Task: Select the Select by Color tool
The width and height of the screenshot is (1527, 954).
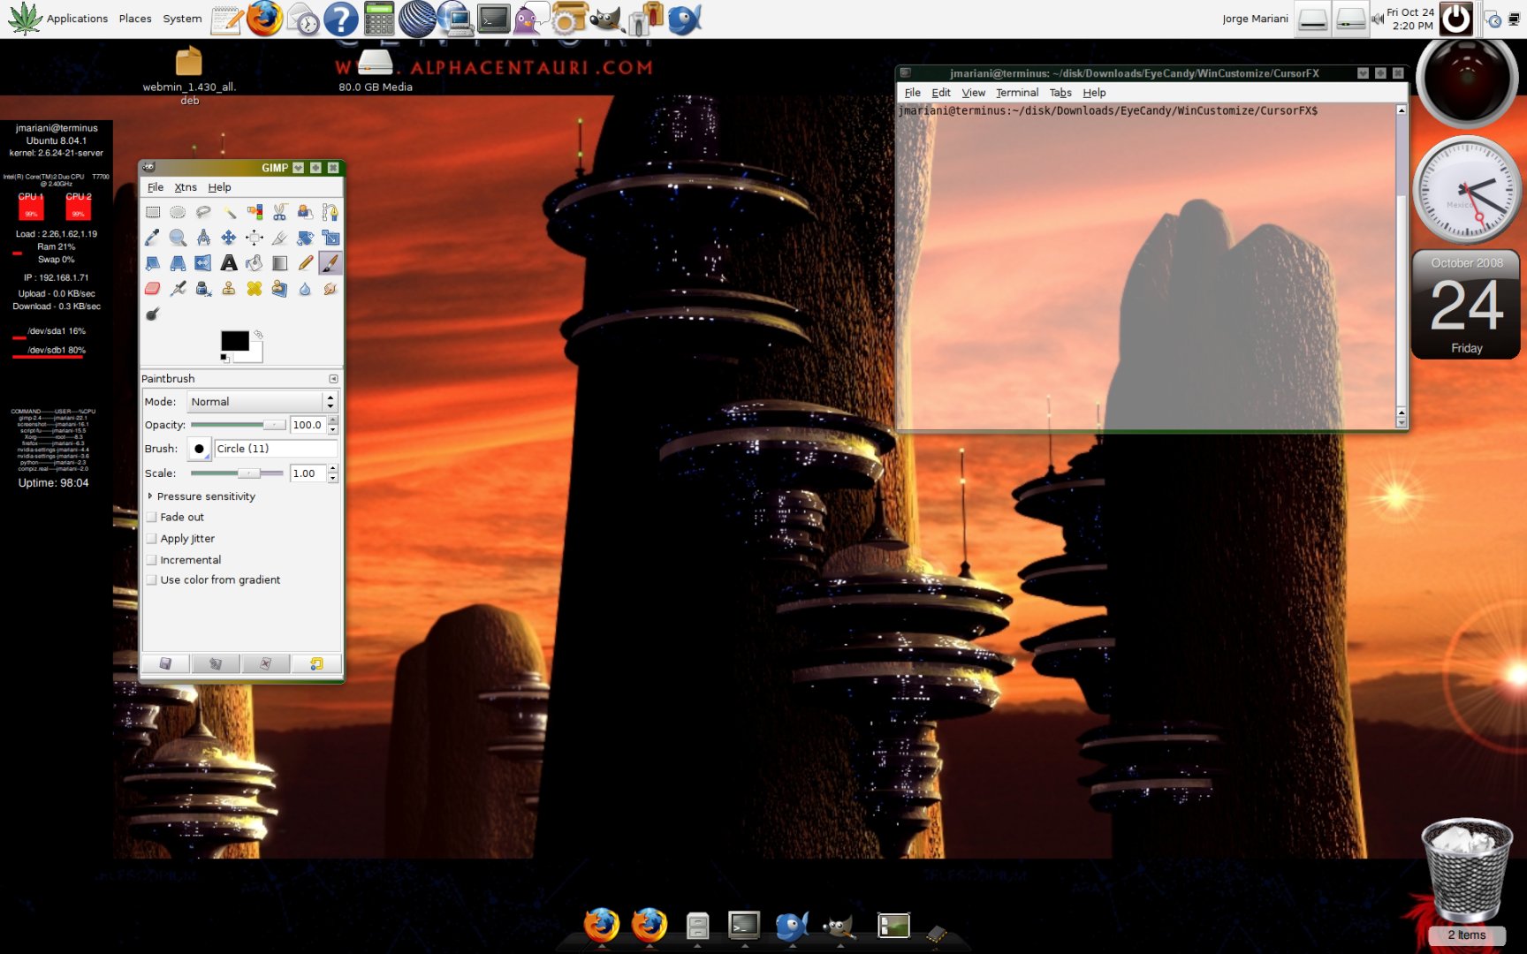Action: point(254,212)
